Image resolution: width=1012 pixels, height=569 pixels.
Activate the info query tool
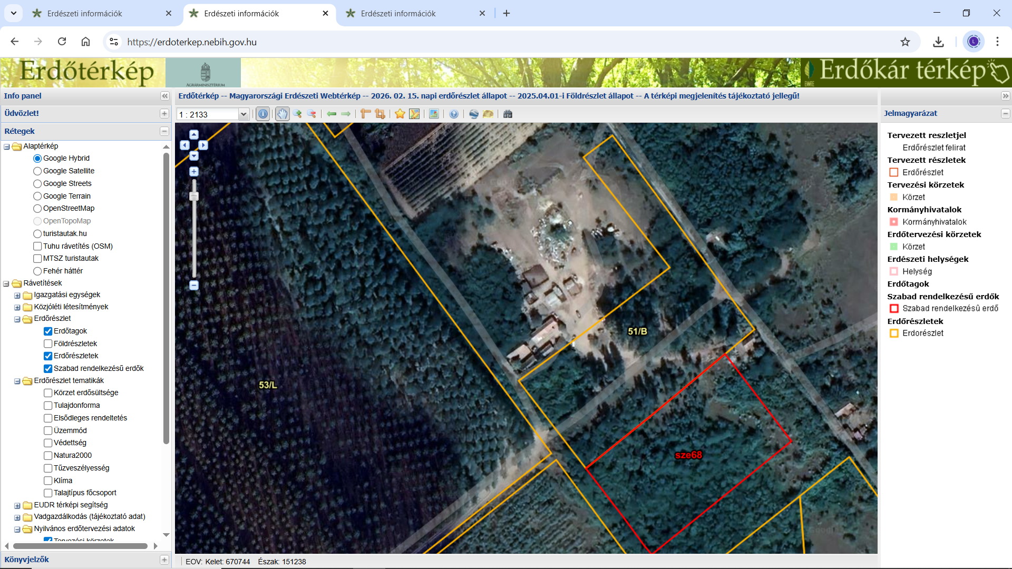pos(262,114)
